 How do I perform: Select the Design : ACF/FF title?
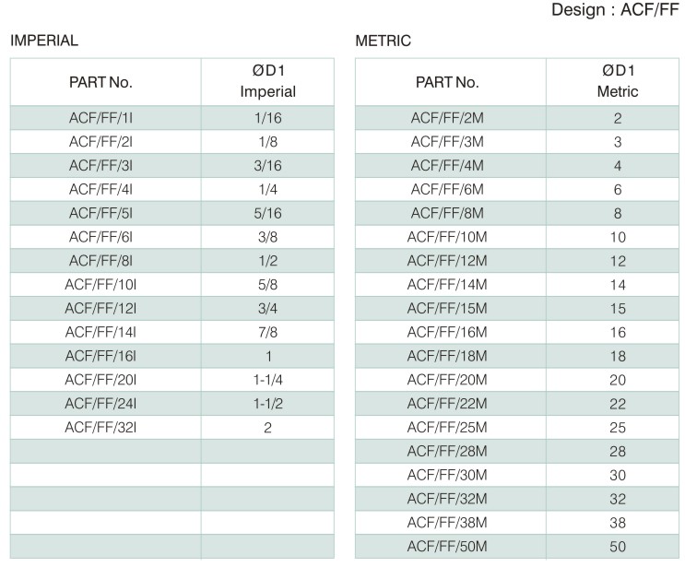[615, 9]
